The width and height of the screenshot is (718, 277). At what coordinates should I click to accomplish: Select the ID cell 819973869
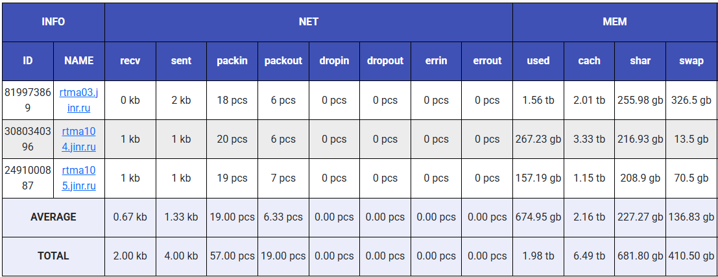(27, 100)
